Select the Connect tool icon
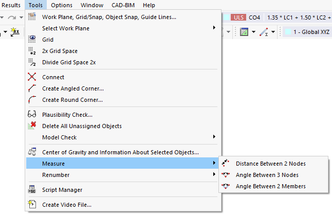This screenshot has height=215, width=332. (32, 77)
